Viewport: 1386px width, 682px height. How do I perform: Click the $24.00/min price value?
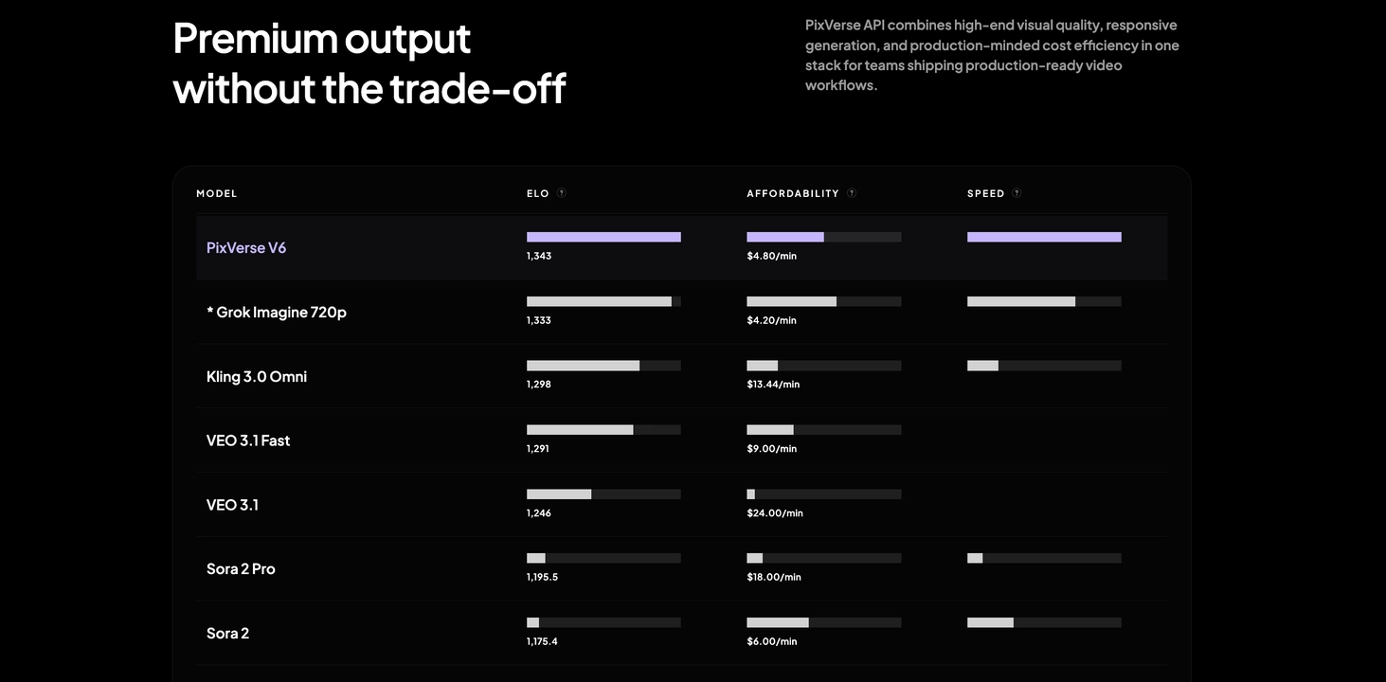click(774, 513)
